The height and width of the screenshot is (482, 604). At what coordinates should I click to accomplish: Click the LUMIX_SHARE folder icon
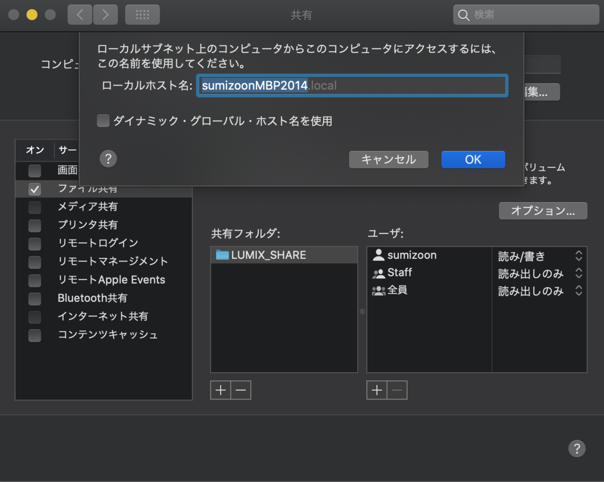222,255
